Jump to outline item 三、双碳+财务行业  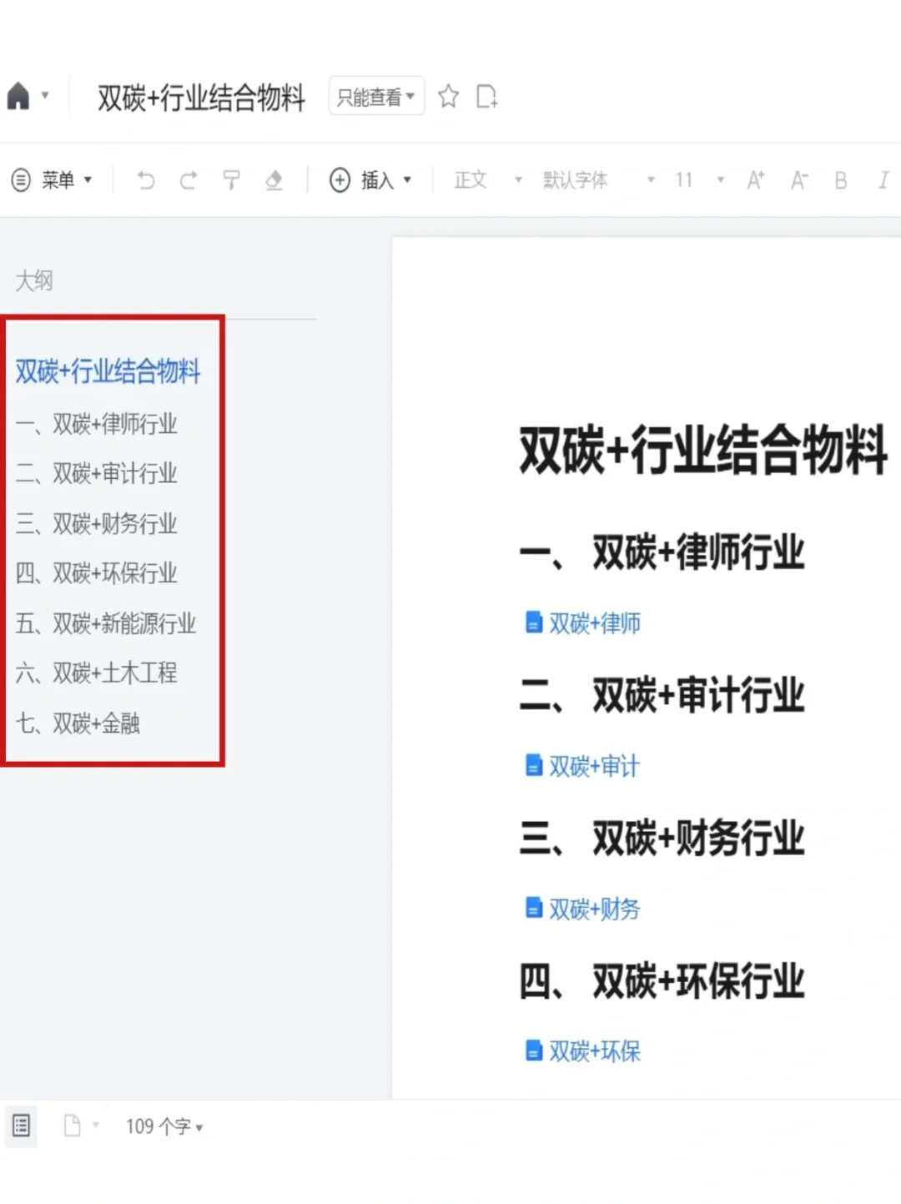(96, 524)
